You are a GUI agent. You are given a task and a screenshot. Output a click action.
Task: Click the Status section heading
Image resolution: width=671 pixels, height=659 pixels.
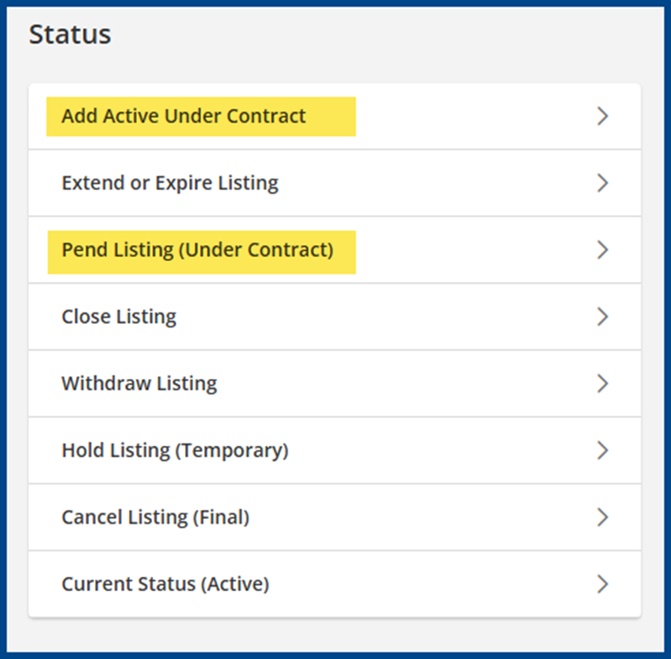(x=70, y=35)
